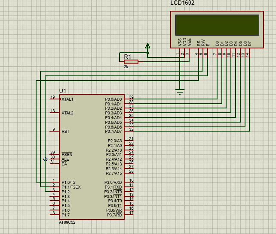This screenshot has width=276, height=234.
Task: Click the LCD1602 green display screen
Action: [217, 25]
